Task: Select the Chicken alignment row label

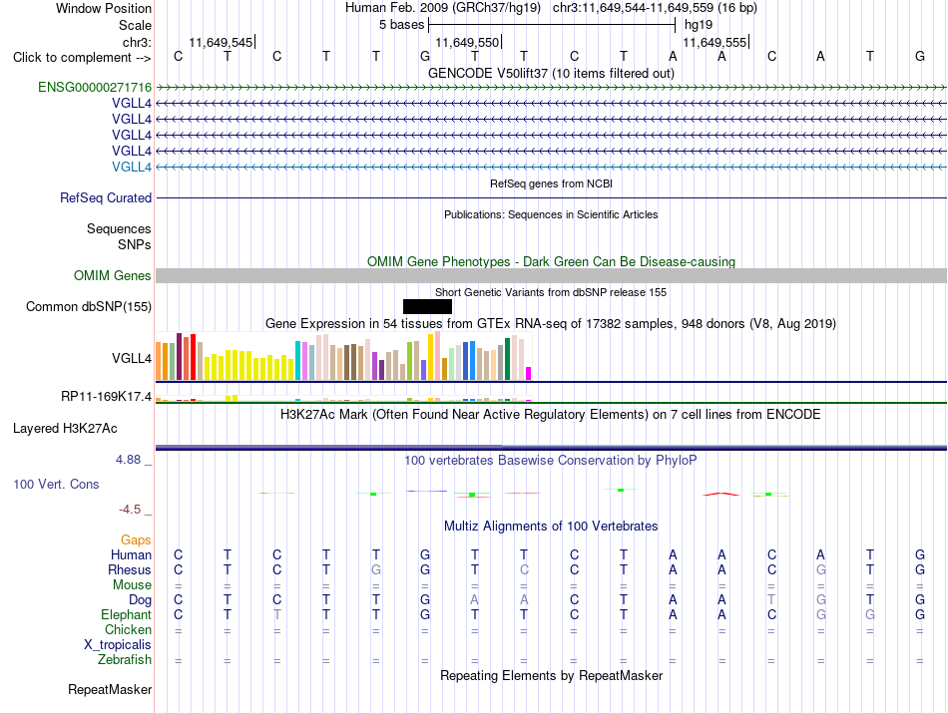Action: click(x=128, y=629)
